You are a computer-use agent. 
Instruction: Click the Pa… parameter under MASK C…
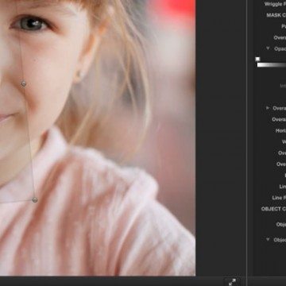(x=284, y=26)
